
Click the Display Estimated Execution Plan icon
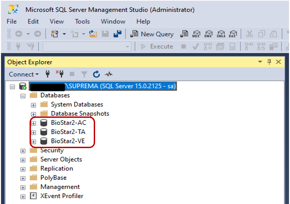208,46
